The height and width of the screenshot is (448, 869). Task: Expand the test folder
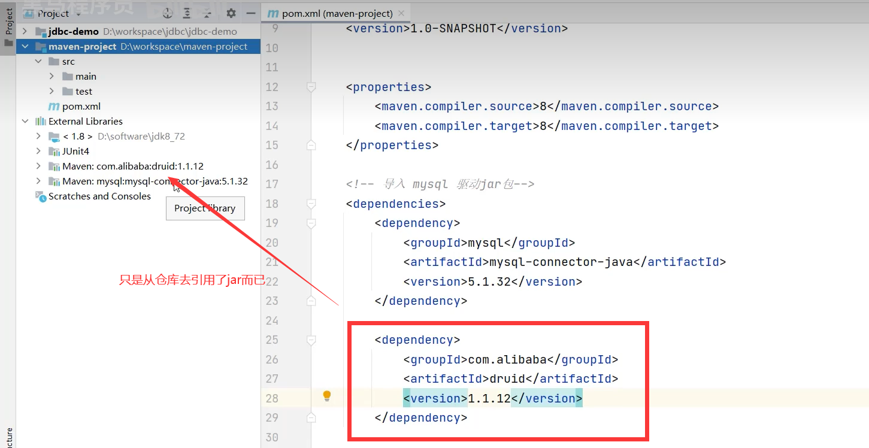52,91
